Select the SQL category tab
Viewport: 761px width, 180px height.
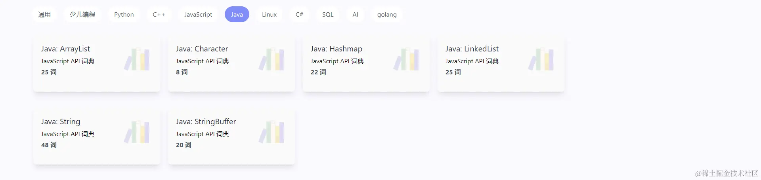point(328,15)
